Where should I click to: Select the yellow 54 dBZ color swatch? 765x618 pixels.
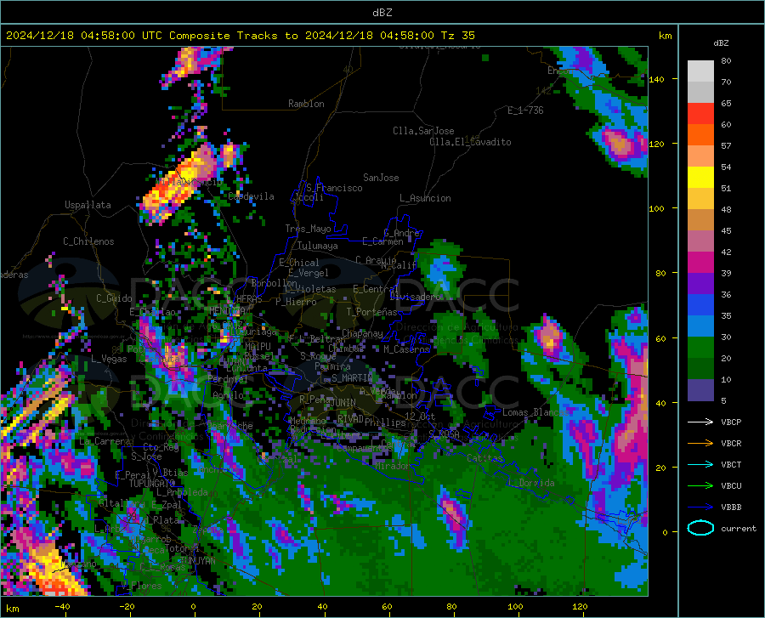click(x=700, y=178)
